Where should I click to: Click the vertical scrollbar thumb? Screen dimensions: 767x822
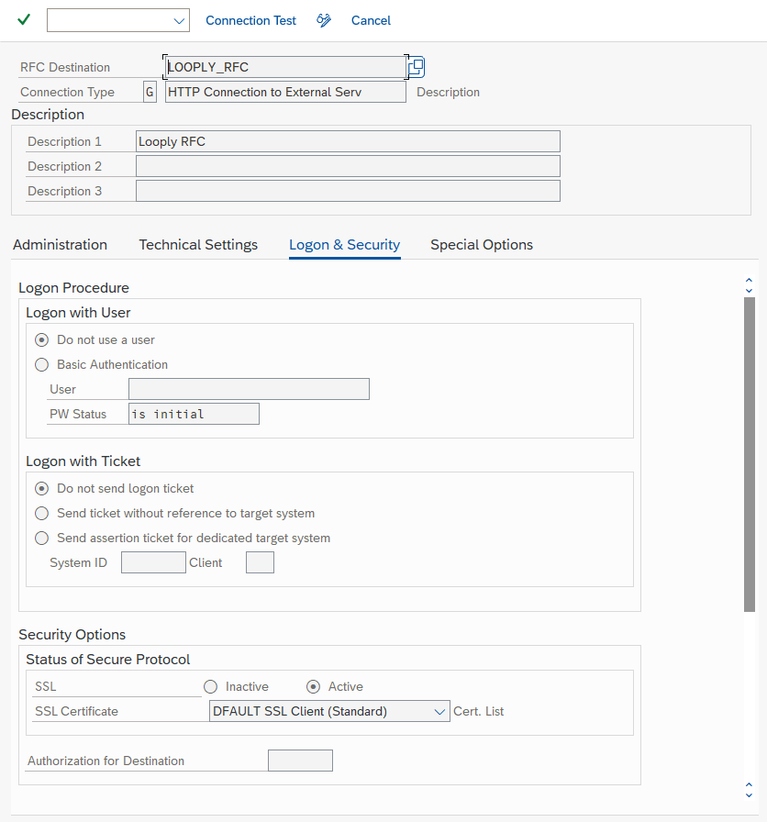pyautogui.click(x=750, y=454)
